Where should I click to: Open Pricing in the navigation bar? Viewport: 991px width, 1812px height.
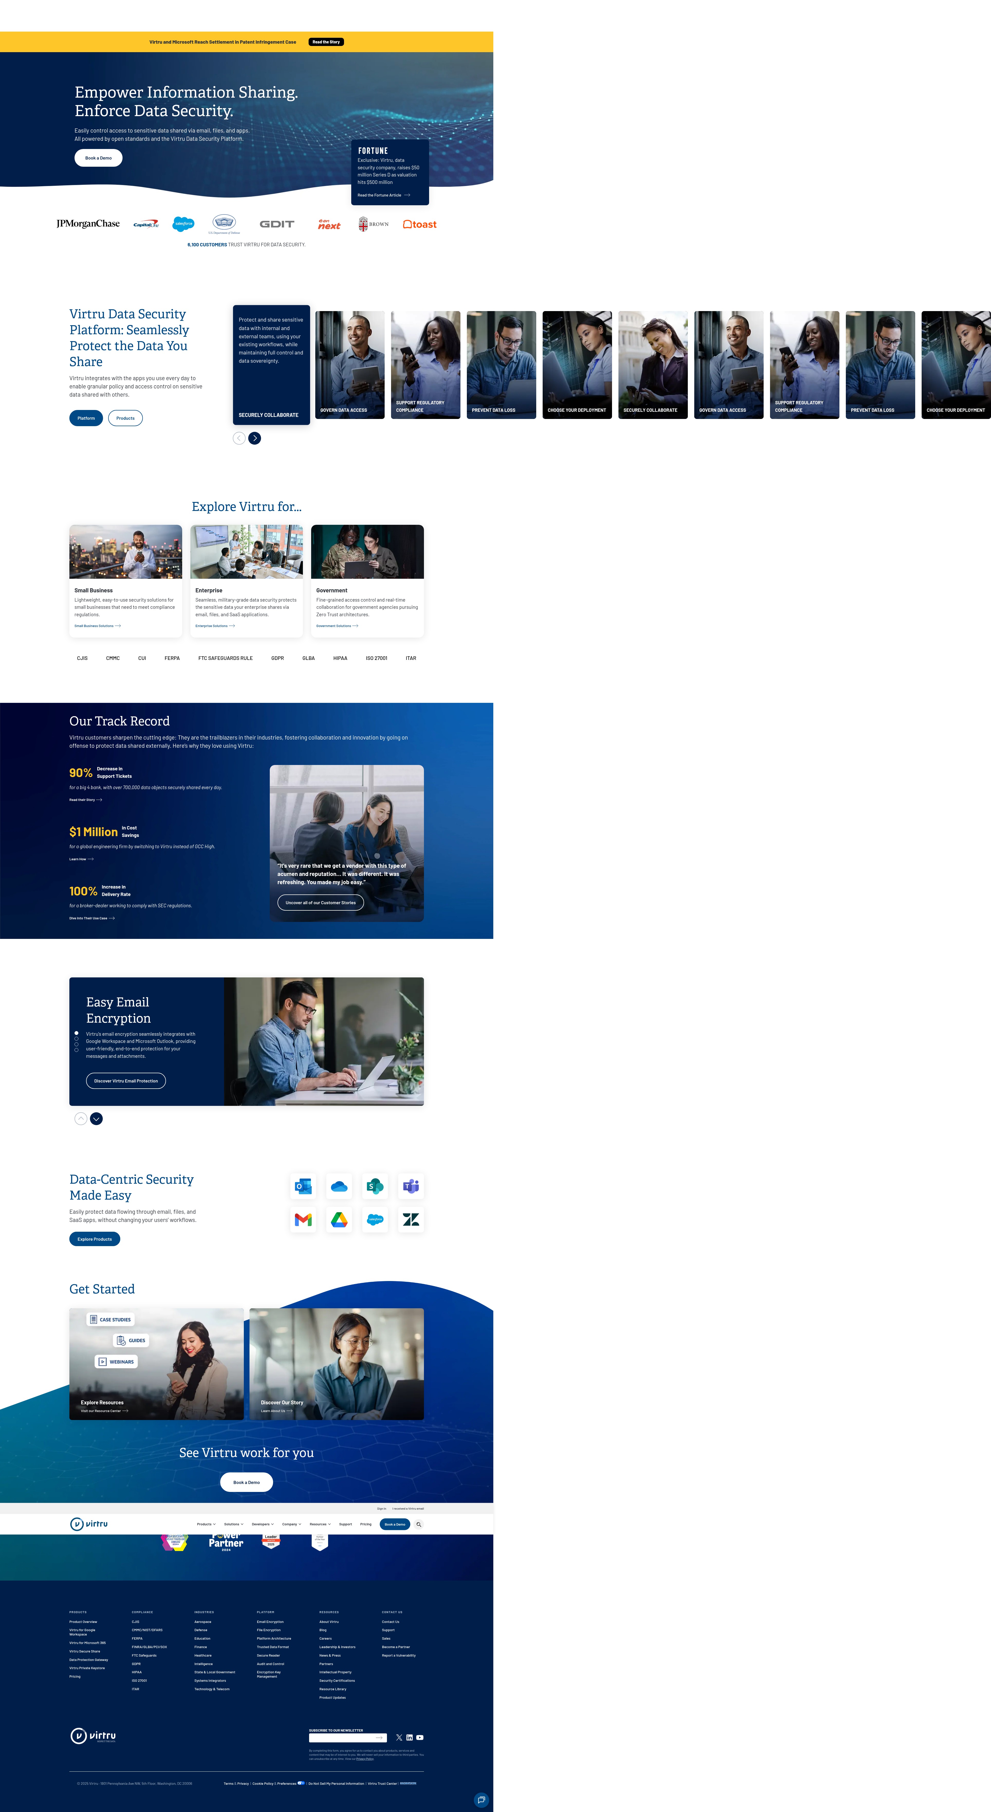366,1524
